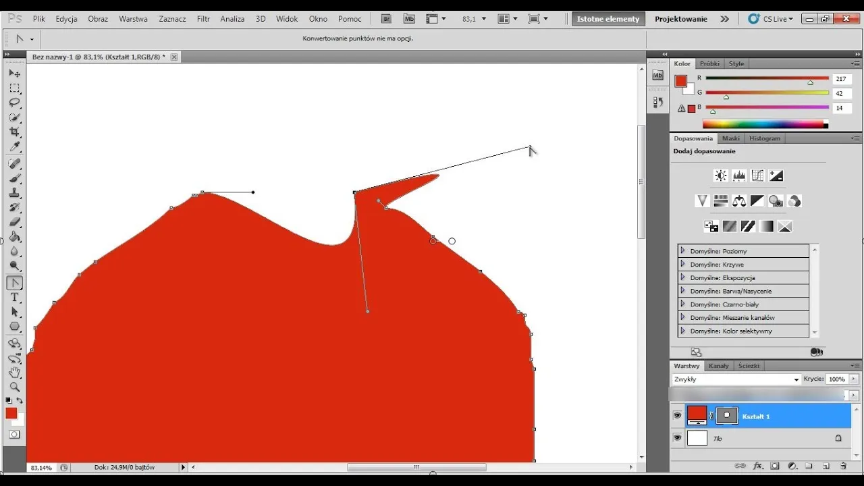
Task: Click the R value input field
Action: (841, 79)
